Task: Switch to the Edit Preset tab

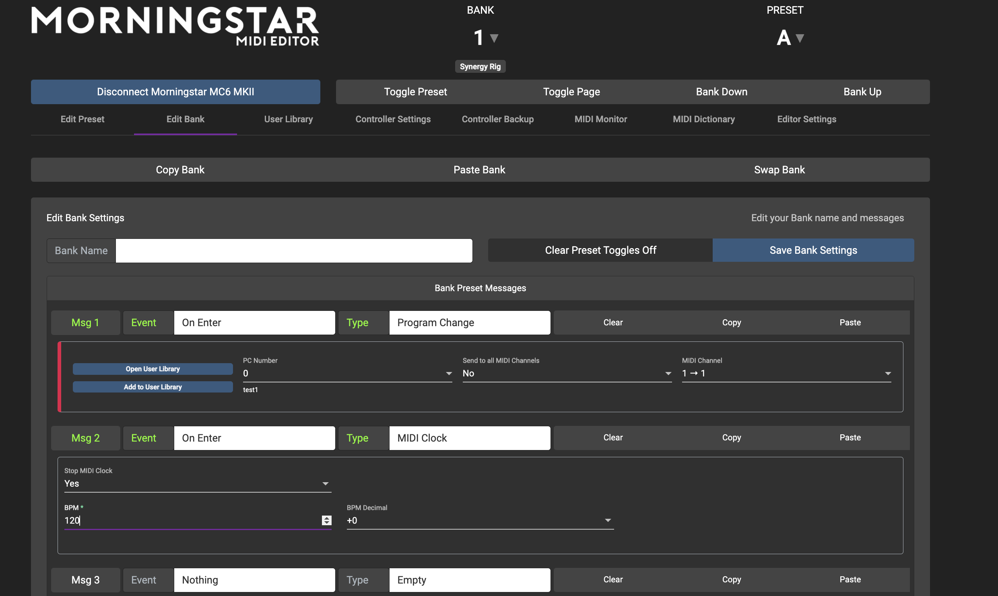Action: pyautogui.click(x=82, y=119)
